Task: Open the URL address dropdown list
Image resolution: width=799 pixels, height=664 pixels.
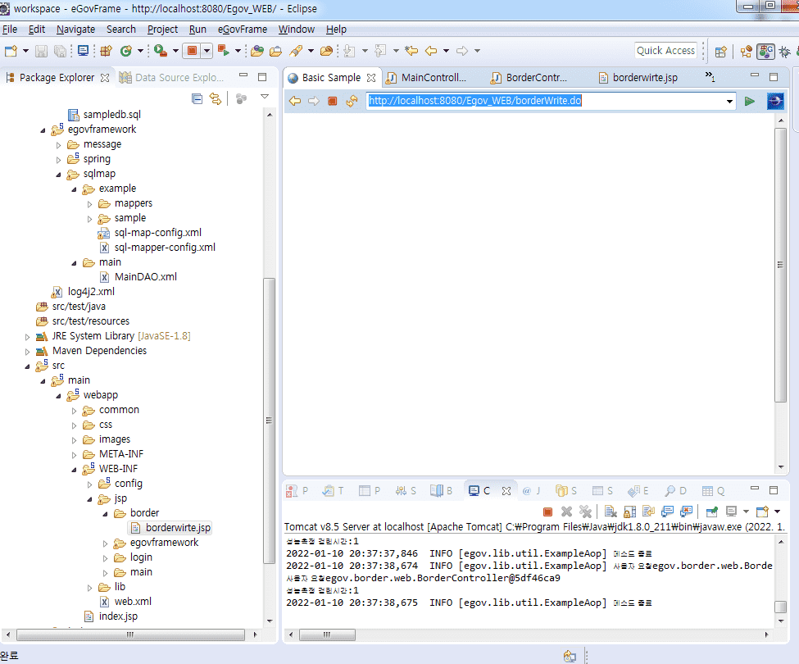Action: pos(729,102)
